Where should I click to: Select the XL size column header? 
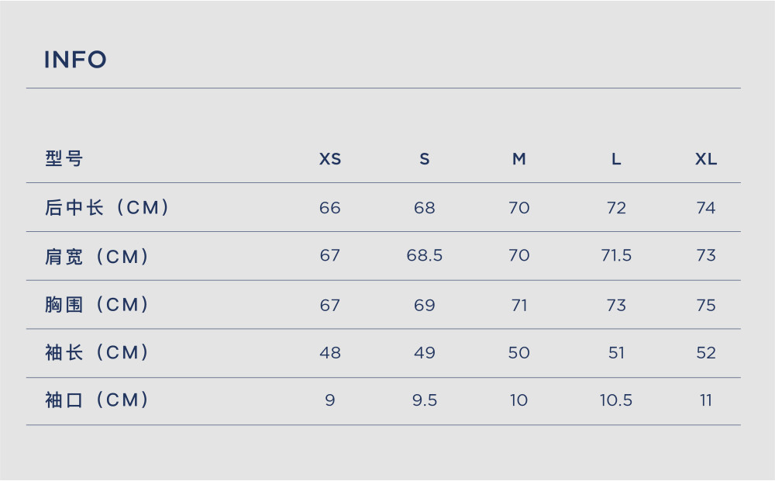pyautogui.click(x=706, y=159)
